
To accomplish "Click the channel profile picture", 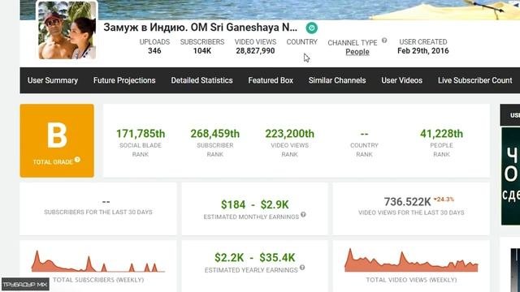I will point(67,30).
